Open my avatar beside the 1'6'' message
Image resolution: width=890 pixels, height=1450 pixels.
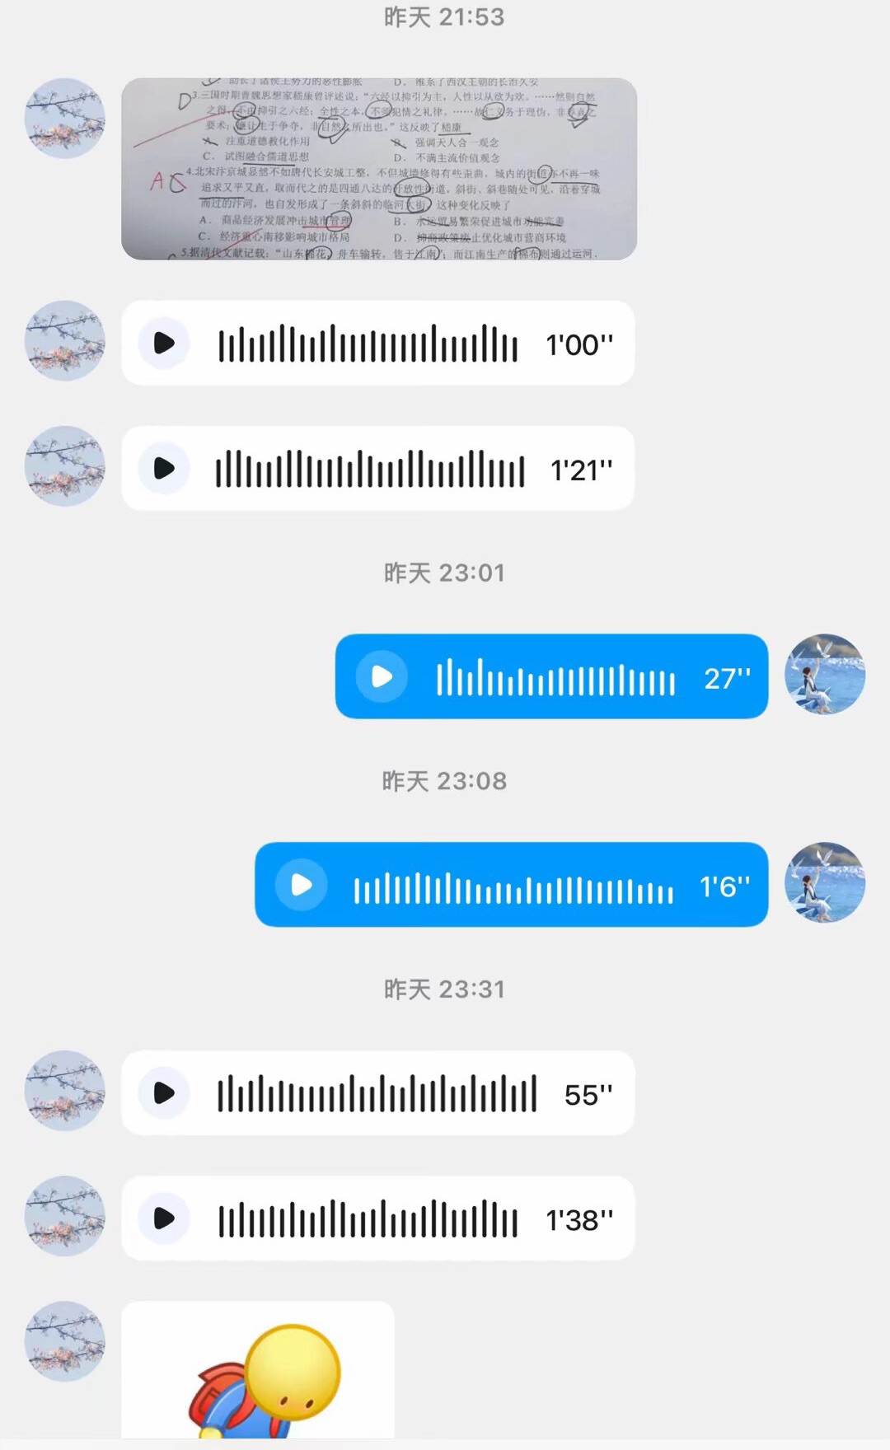[825, 882]
